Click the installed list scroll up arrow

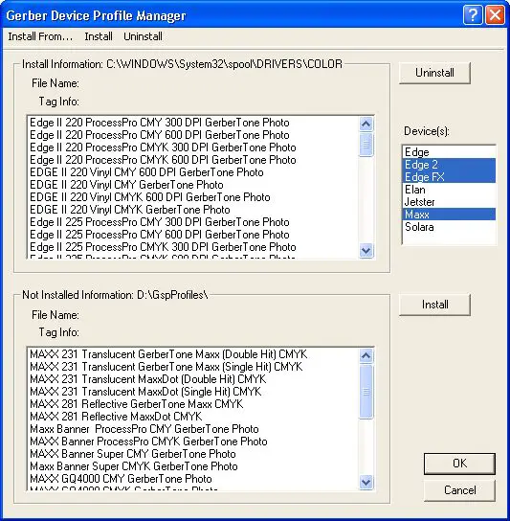[x=366, y=124]
